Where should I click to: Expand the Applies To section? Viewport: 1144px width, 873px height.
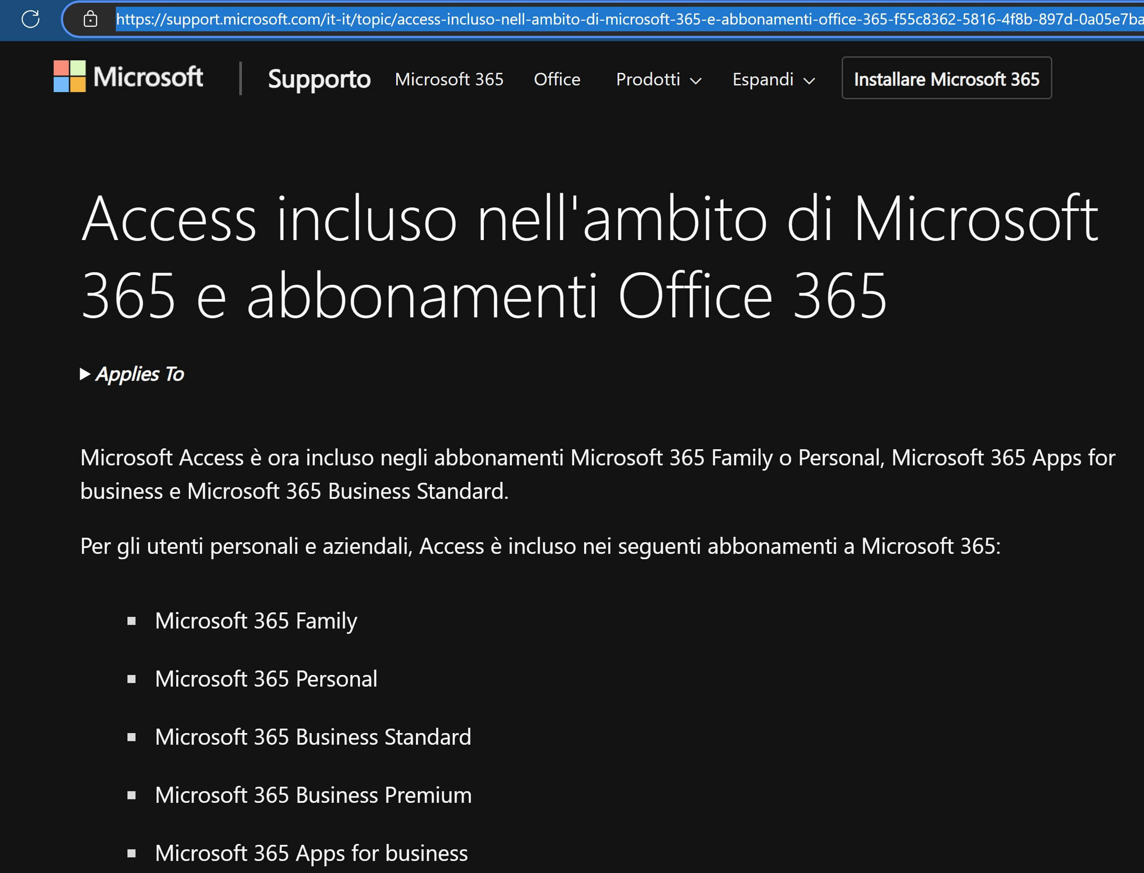point(132,374)
